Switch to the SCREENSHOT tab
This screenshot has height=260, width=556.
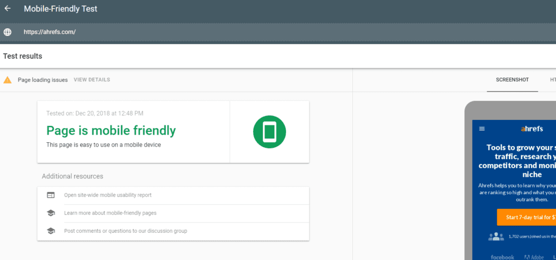tap(513, 80)
